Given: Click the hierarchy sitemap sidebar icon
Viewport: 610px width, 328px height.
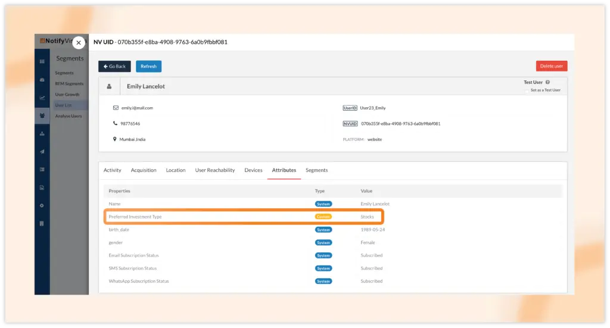Looking at the screenshot, I should pos(42,133).
